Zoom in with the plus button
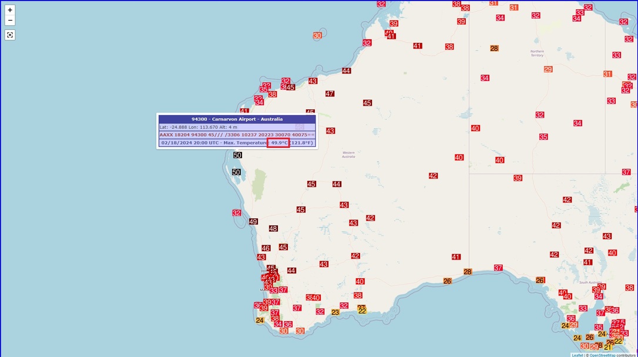 (x=10, y=10)
